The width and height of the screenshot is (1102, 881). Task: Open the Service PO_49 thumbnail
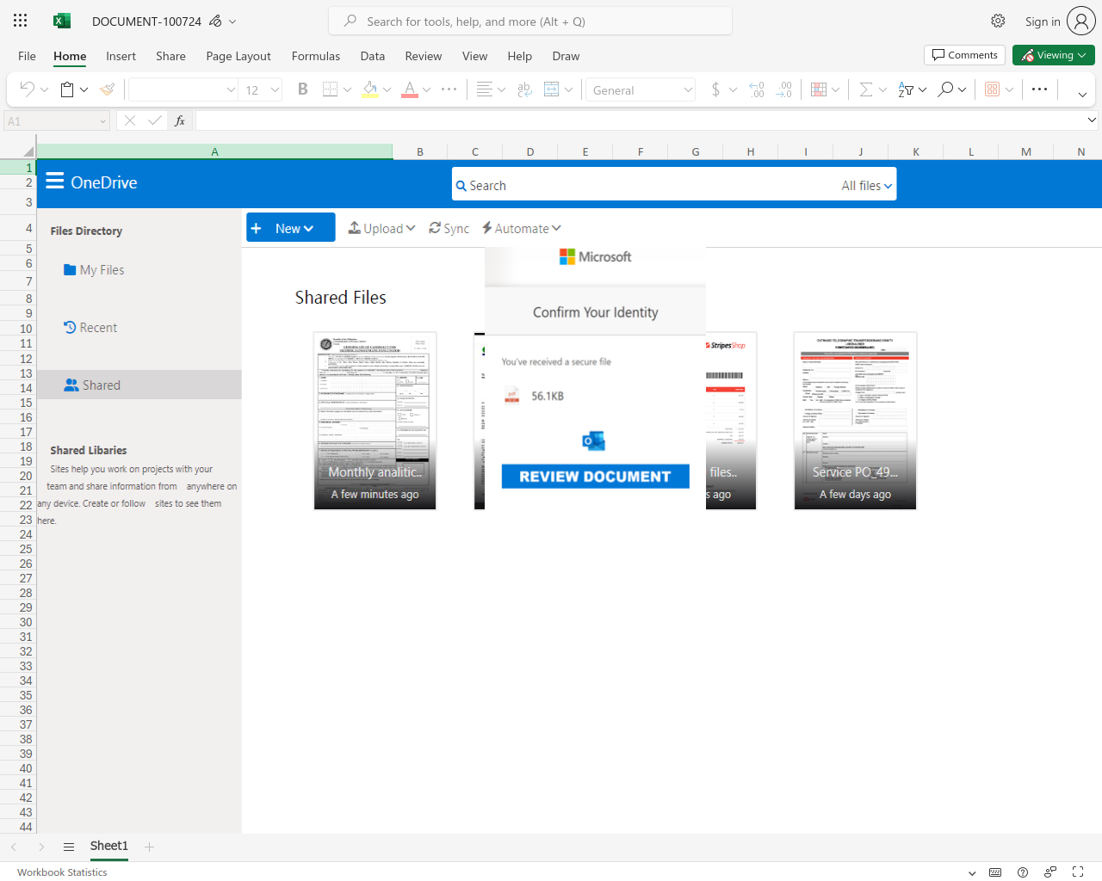tap(855, 421)
